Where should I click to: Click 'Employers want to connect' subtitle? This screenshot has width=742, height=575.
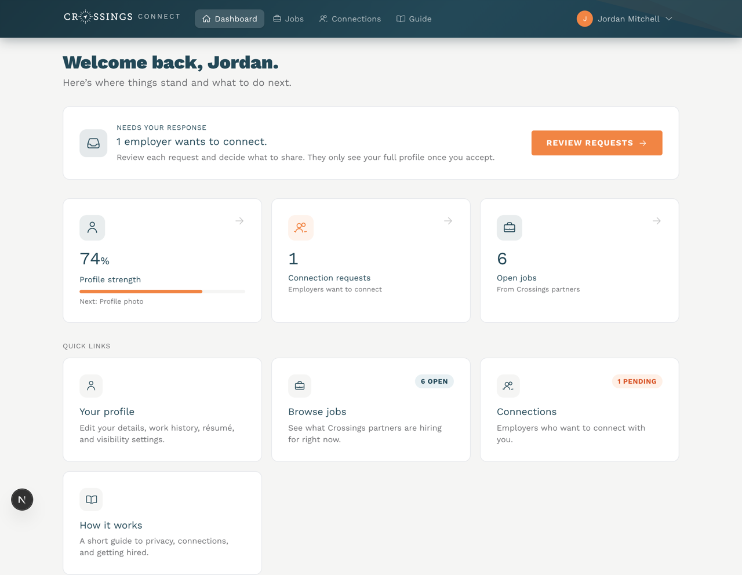coord(335,289)
